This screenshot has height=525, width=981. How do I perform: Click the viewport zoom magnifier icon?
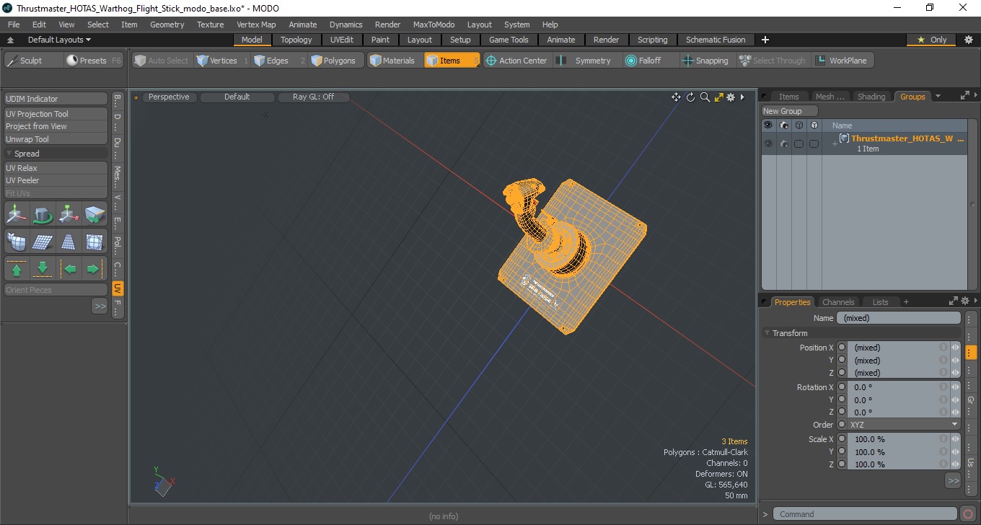tap(705, 97)
